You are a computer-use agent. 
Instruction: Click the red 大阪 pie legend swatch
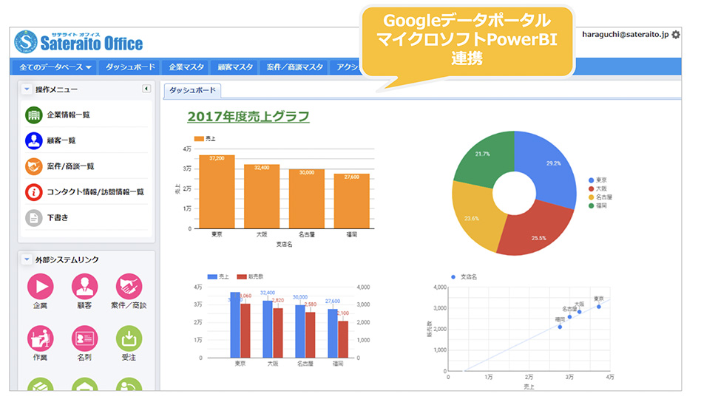pos(591,188)
